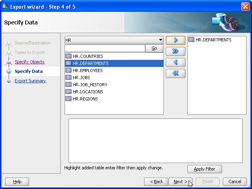
Task: Select HR.COUNTRIES in the available list
Action: 114,56
